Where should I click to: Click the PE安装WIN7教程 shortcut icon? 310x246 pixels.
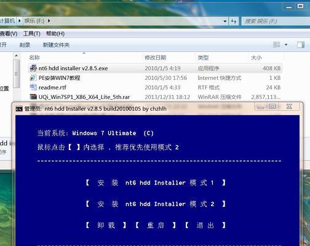pyautogui.click(x=33, y=77)
